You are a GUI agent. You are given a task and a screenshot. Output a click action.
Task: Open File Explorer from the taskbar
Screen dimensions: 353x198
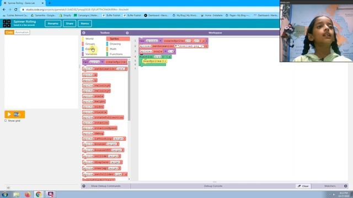click(x=16, y=194)
